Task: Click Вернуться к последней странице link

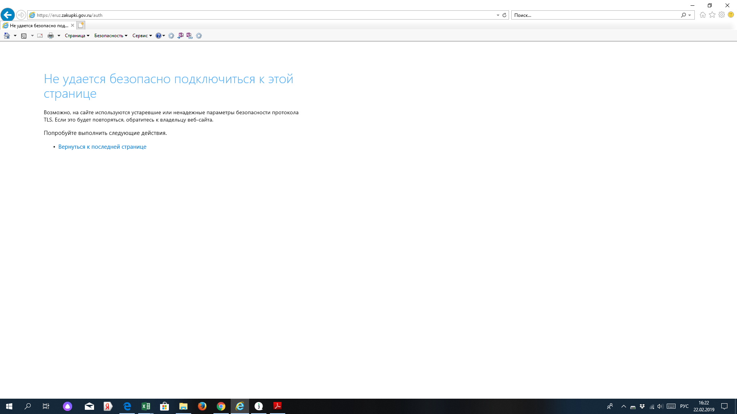Action: click(x=102, y=147)
